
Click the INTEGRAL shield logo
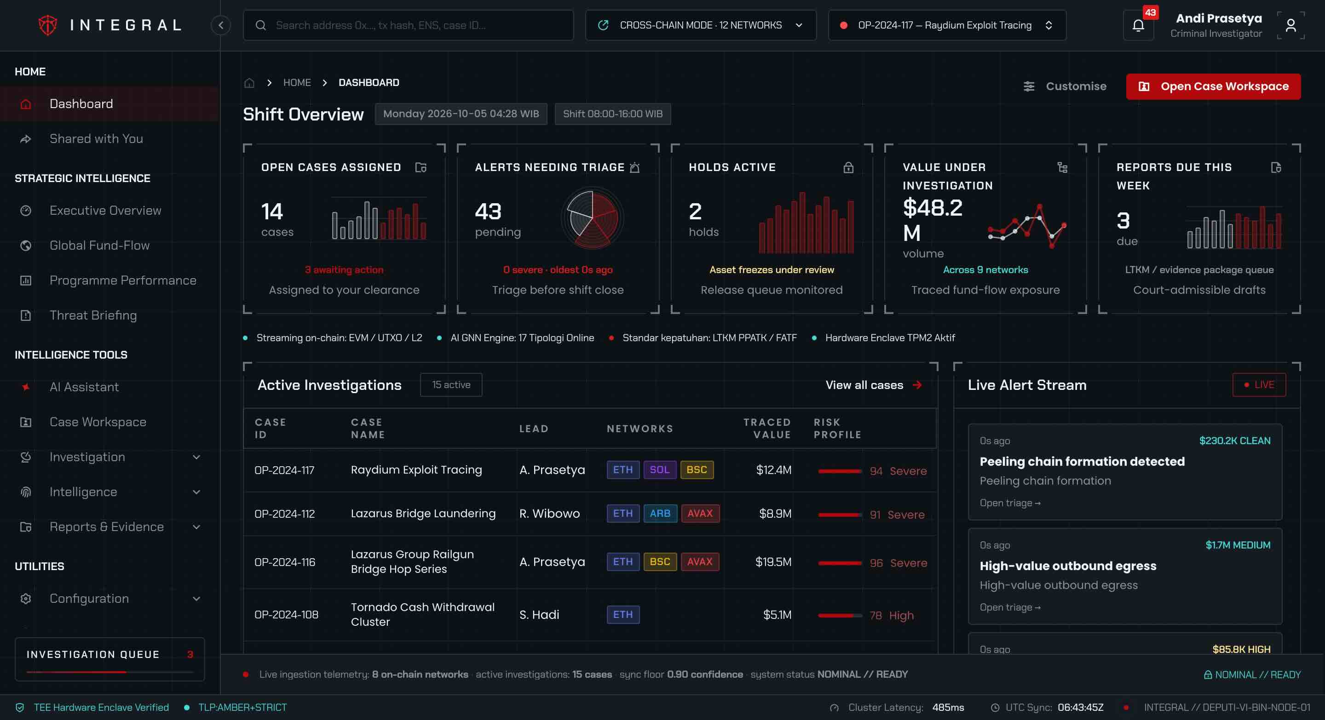pos(48,25)
